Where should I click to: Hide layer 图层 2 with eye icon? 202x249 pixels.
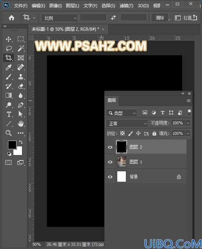[110, 147]
